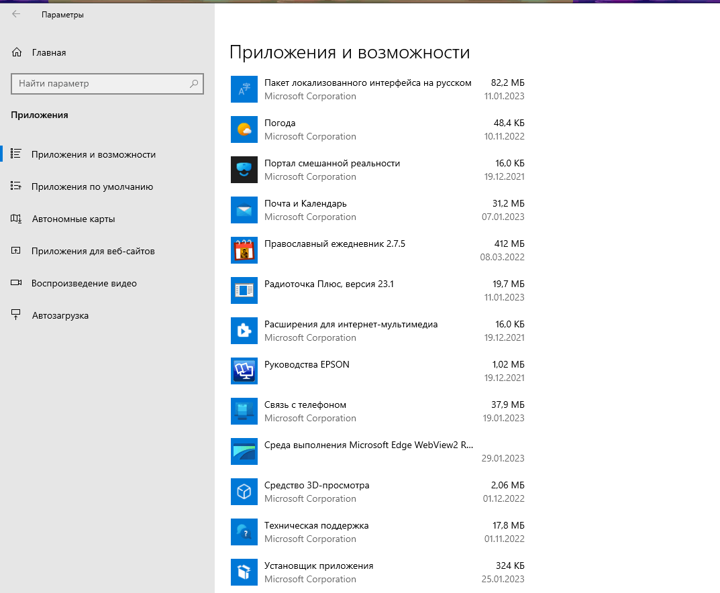
Task: Click the 82,2 МБ size value
Action: tap(507, 83)
